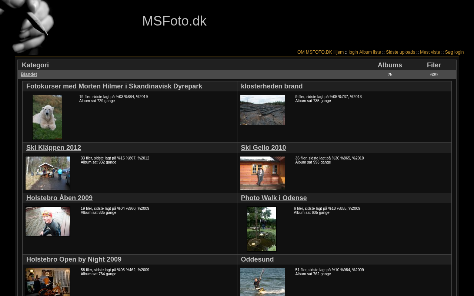Open the Blandet category link

point(29,74)
